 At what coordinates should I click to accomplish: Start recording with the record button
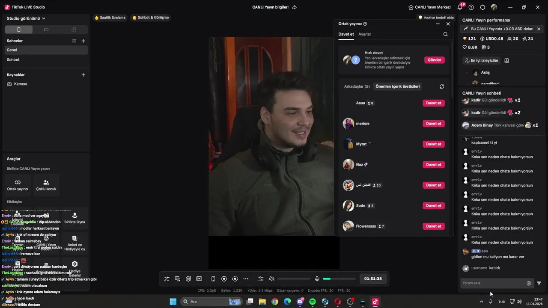(224, 279)
